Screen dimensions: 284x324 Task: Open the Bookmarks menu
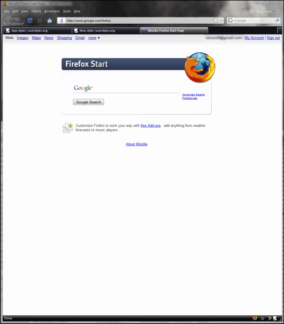[52, 11]
